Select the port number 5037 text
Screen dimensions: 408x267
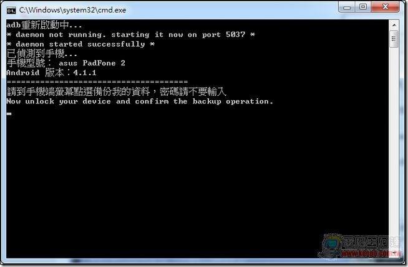point(235,34)
